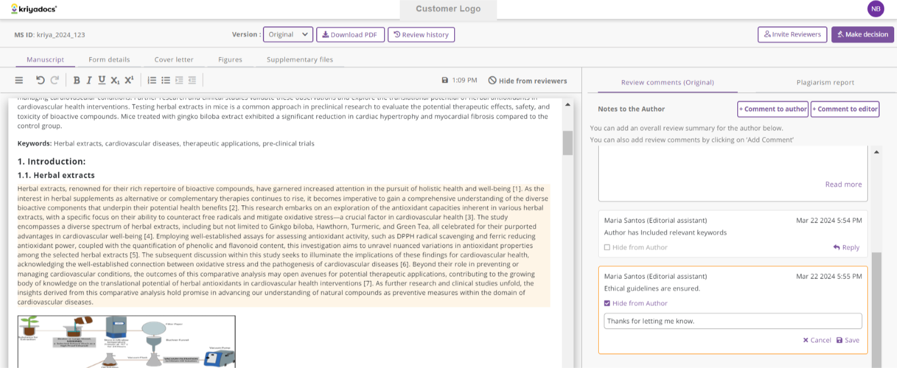The image size is (897, 368).
Task: Click the 'Author has Included relevant keywords' text
Action: [665, 233]
